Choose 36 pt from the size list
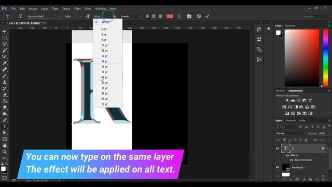 [x=107, y=88]
